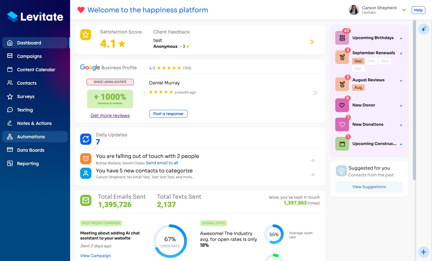Click the Suggested for you lightbulb icon
Screen dimensions: 432x261
click(x=341, y=171)
